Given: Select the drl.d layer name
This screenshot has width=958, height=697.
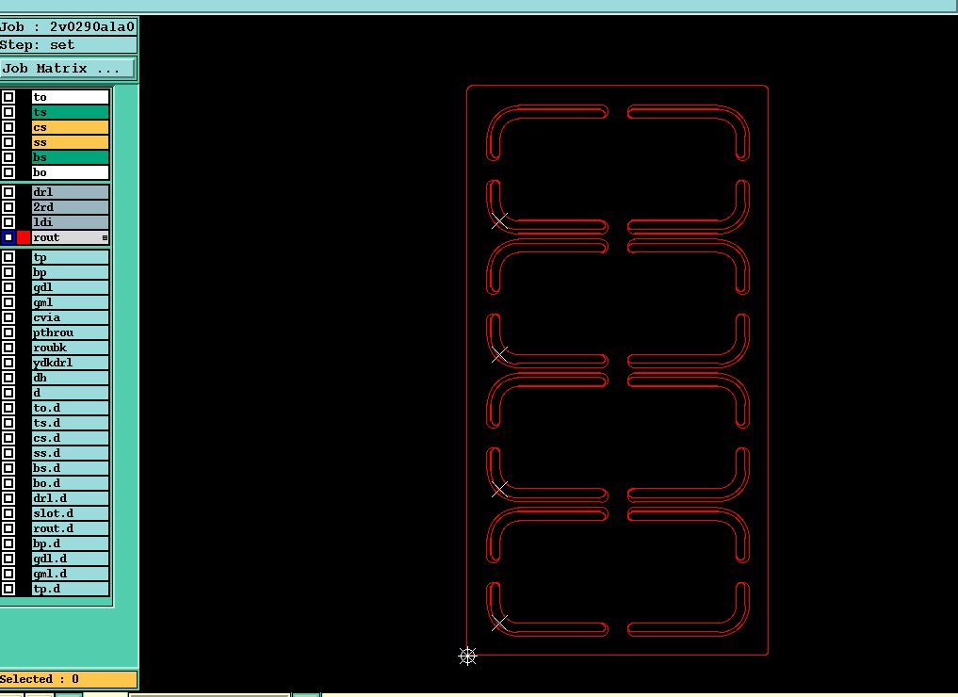Looking at the screenshot, I should (x=71, y=498).
